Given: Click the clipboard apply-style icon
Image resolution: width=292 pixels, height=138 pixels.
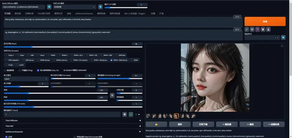Looking at the screenshot, I should coord(263,29).
